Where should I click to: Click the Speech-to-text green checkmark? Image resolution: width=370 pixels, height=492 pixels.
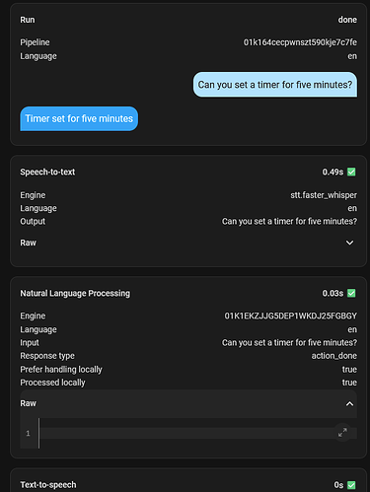351,172
